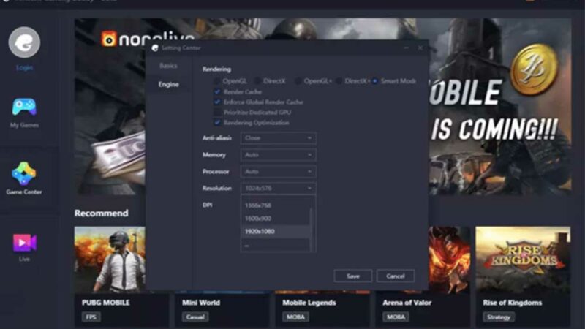
Task: Open the Processor dropdown
Action: (x=279, y=172)
